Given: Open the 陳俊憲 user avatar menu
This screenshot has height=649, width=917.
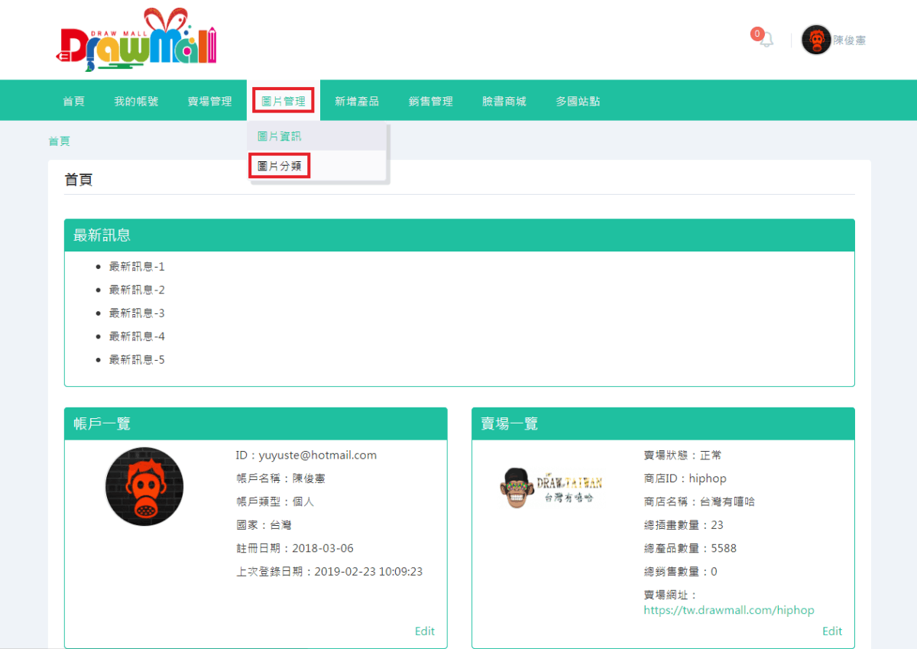Looking at the screenshot, I should point(816,40).
